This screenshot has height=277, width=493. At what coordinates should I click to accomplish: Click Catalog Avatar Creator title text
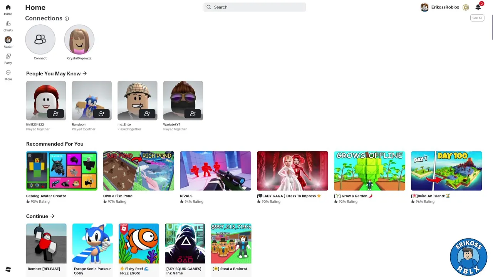(x=46, y=196)
